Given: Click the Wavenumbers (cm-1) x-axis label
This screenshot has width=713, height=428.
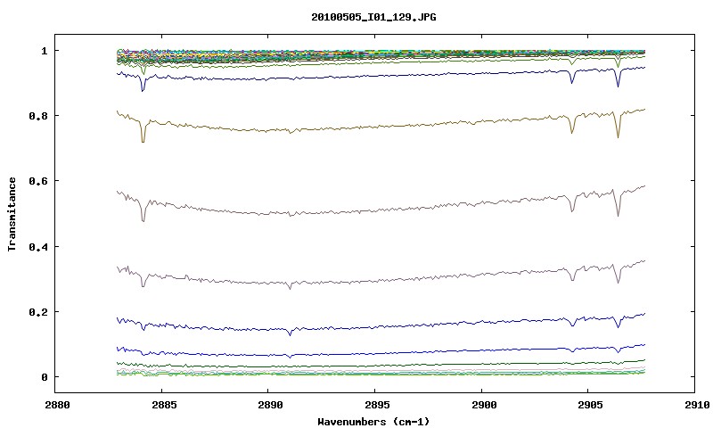Looking at the screenshot, I should click(x=373, y=422).
